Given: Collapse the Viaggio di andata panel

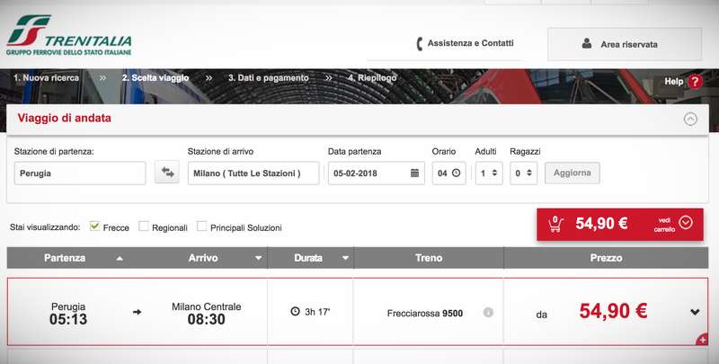Looking at the screenshot, I should tap(690, 118).
